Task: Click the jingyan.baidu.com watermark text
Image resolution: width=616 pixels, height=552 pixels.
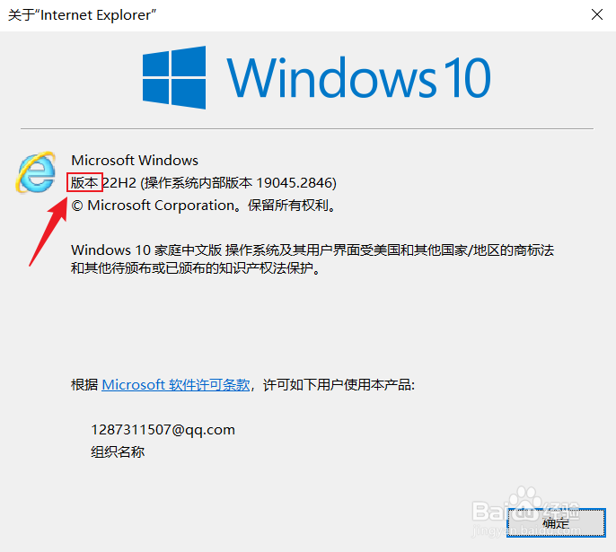Action: [x=526, y=530]
